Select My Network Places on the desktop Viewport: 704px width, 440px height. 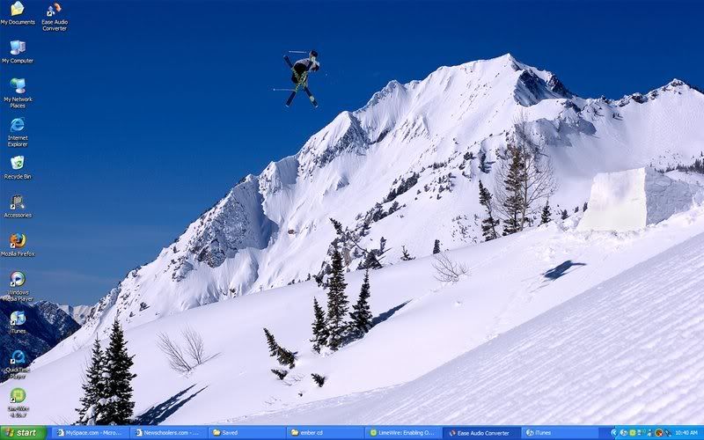point(17,86)
